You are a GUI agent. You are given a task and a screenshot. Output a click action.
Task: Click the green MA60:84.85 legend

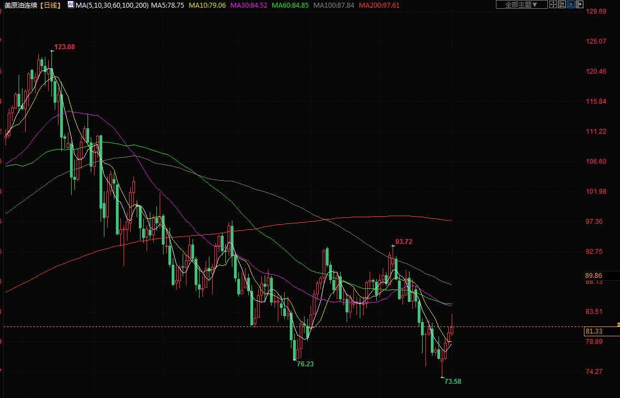(290, 5)
